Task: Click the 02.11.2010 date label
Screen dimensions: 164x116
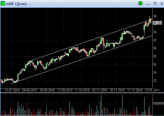Action: 100,90
